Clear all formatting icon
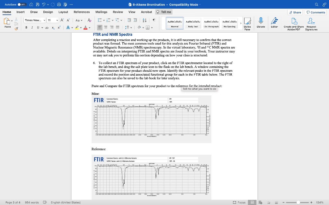 pyautogui.click(x=89, y=20)
